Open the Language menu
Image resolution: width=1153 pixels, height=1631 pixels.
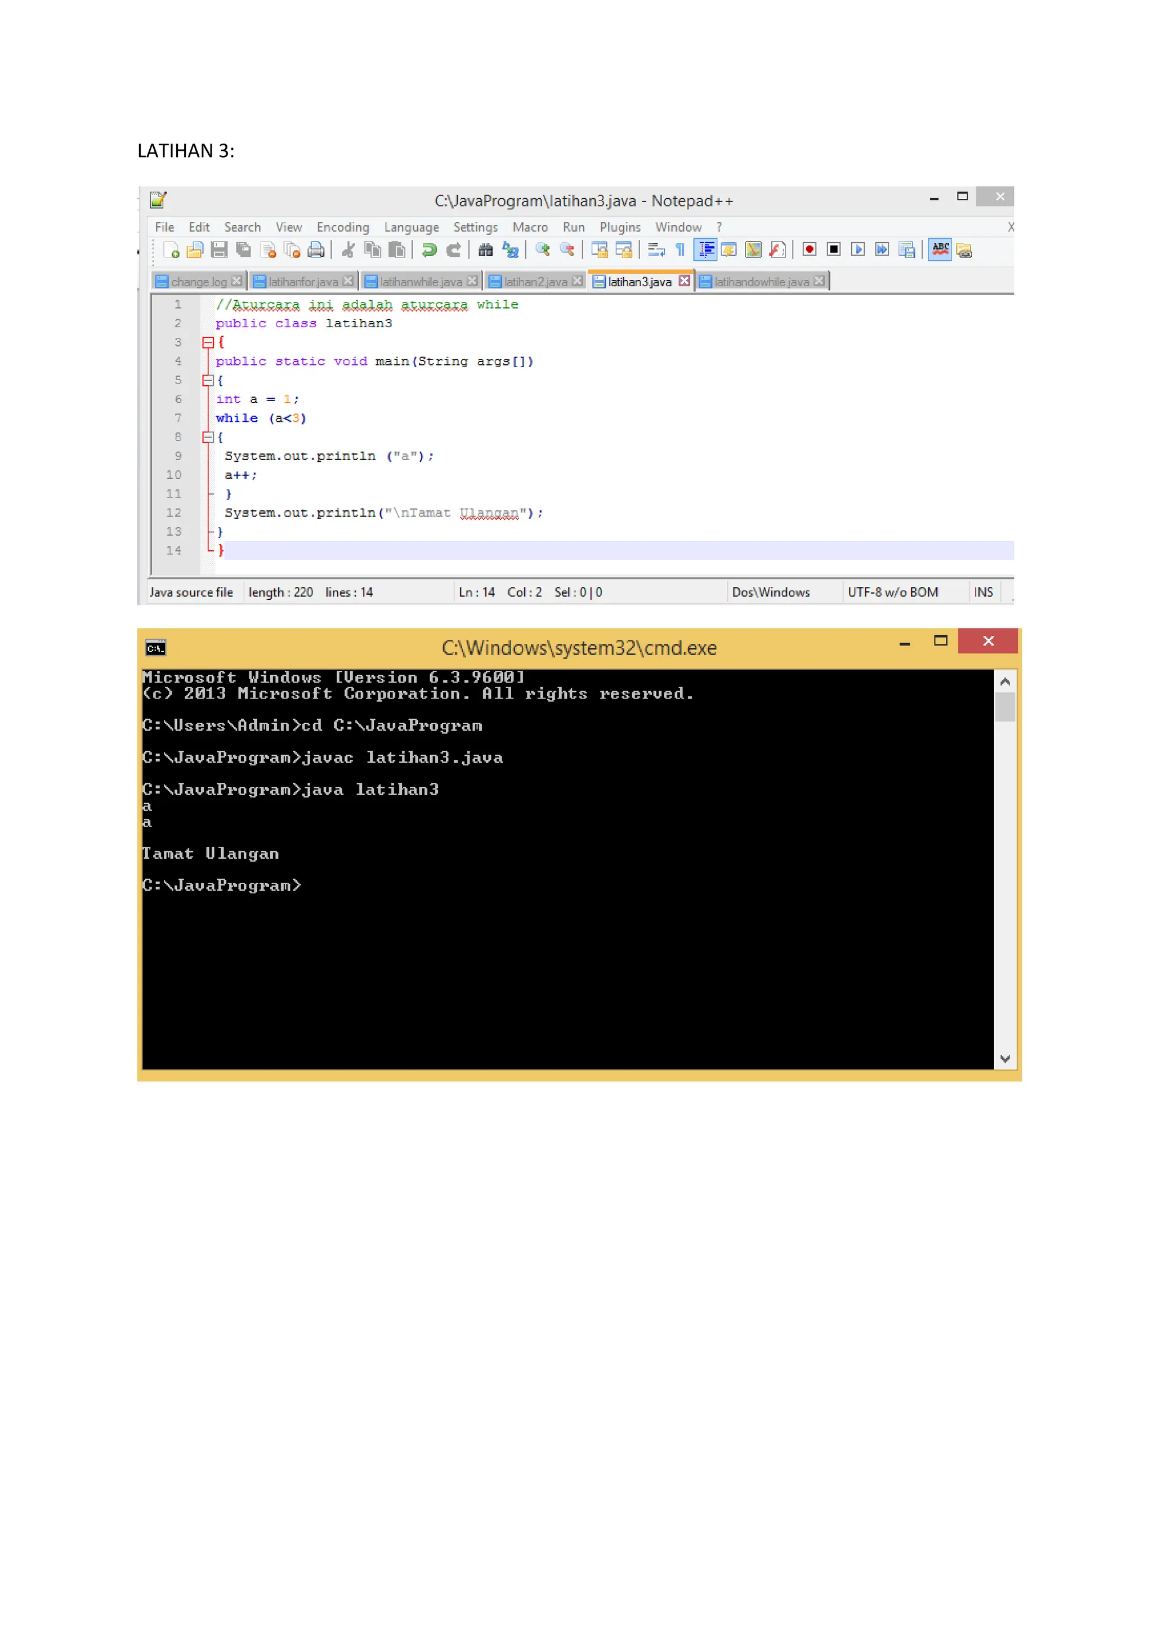[411, 228]
